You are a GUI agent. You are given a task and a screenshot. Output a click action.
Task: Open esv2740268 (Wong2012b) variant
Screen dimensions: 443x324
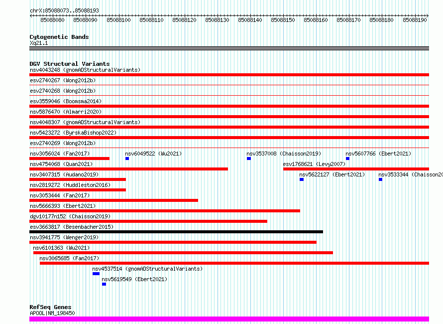point(63,91)
